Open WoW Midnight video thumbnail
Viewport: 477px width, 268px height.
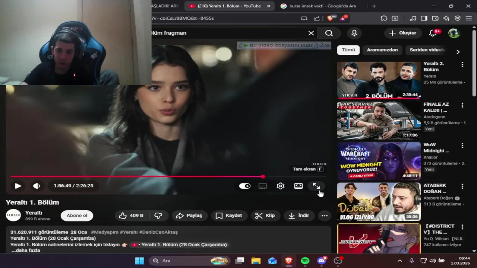pyautogui.click(x=379, y=161)
